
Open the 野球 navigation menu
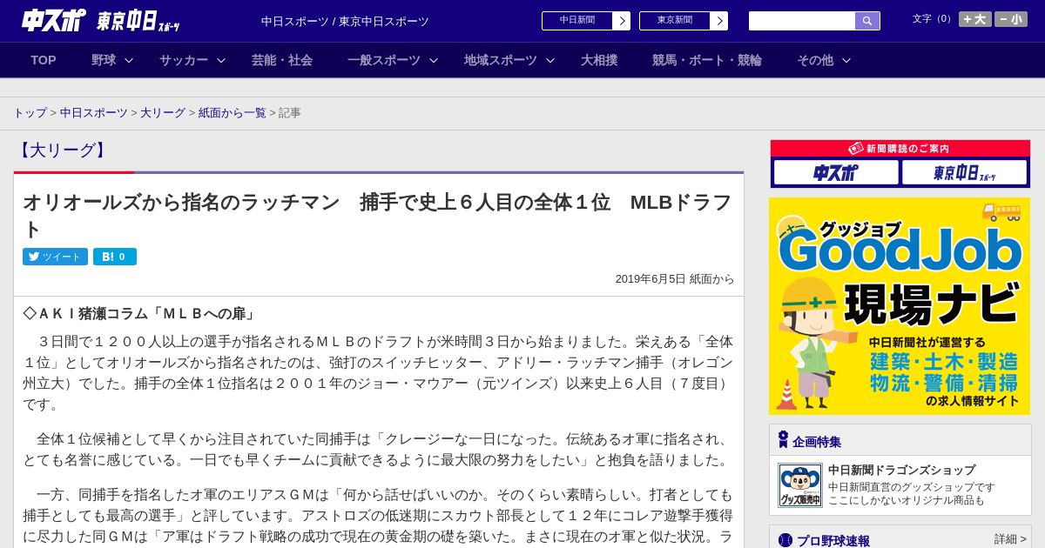tap(104, 60)
